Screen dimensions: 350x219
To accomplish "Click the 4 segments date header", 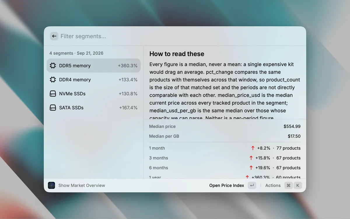I will click(76, 53).
